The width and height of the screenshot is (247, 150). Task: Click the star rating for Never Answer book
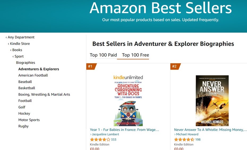tap(184, 139)
